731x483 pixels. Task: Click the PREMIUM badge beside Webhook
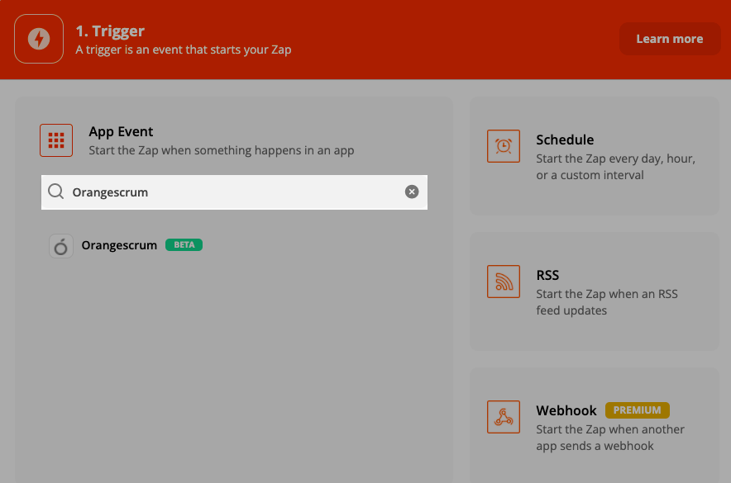tap(638, 410)
